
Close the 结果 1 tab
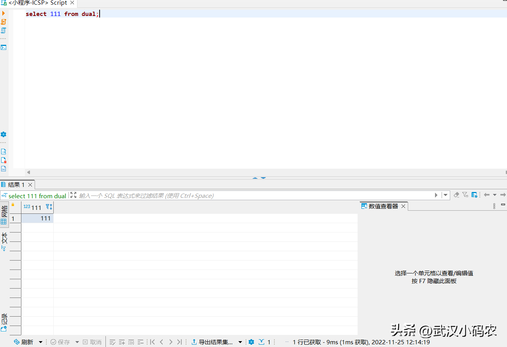tap(30, 185)
